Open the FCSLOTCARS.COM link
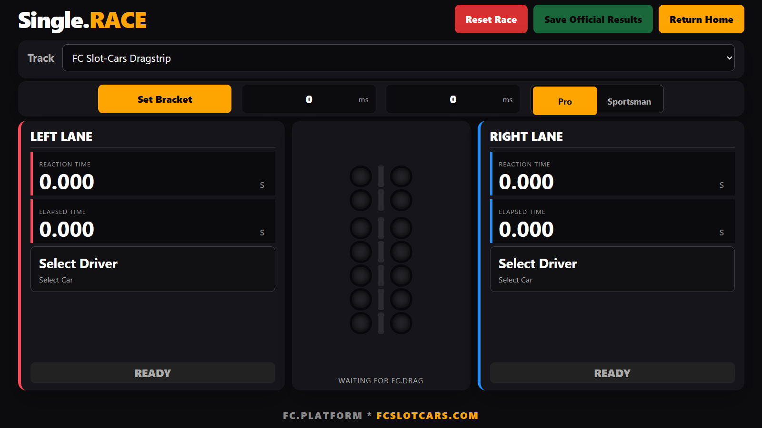Viewport: 762px width, 428px height. click(x=427, y=415)
